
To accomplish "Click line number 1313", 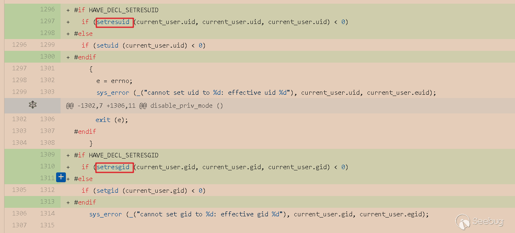I will [x=47, y=202].
